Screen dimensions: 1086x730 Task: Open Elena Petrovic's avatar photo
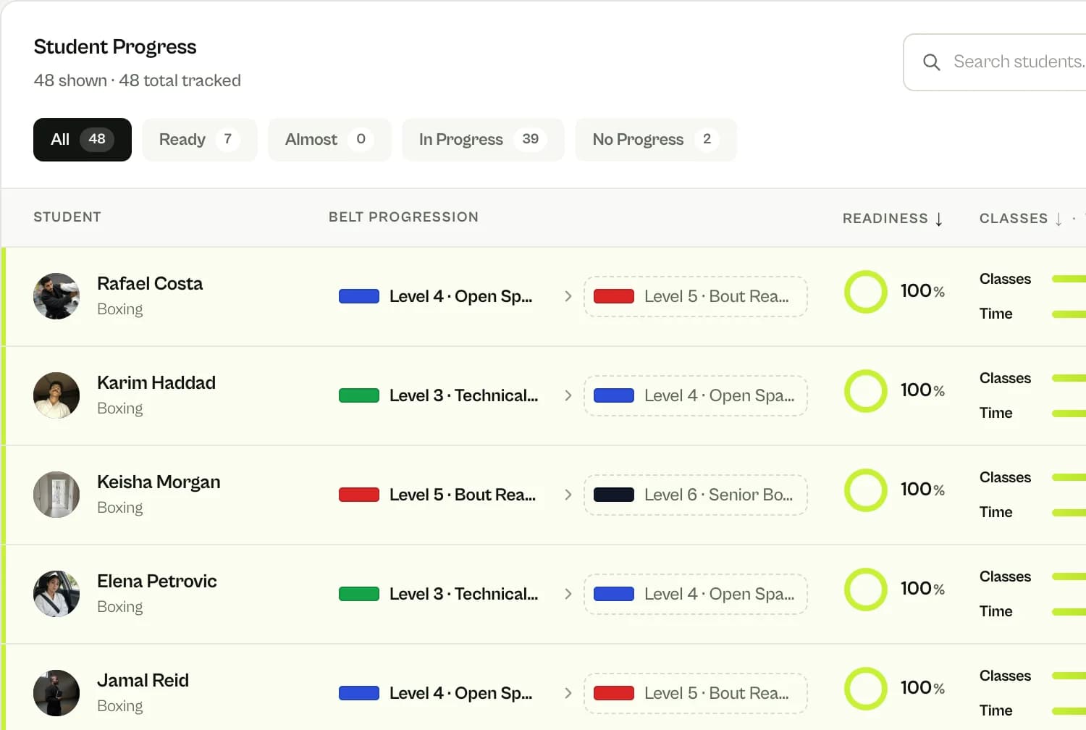click(56, 594)
